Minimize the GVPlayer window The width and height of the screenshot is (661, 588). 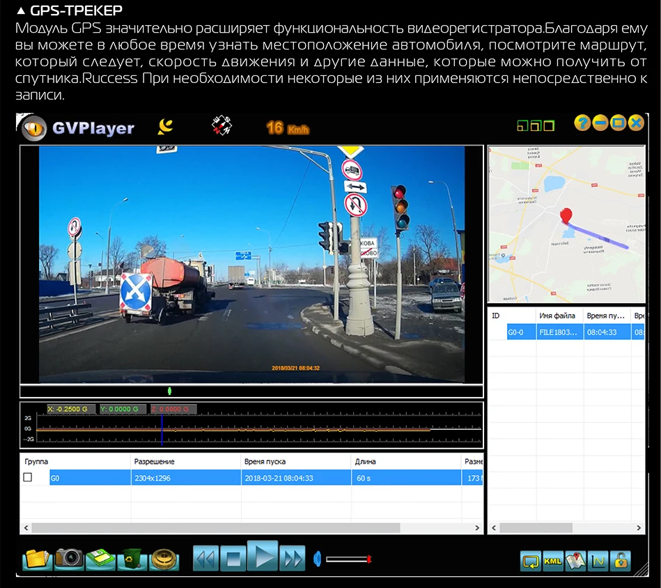click(600, 123)
